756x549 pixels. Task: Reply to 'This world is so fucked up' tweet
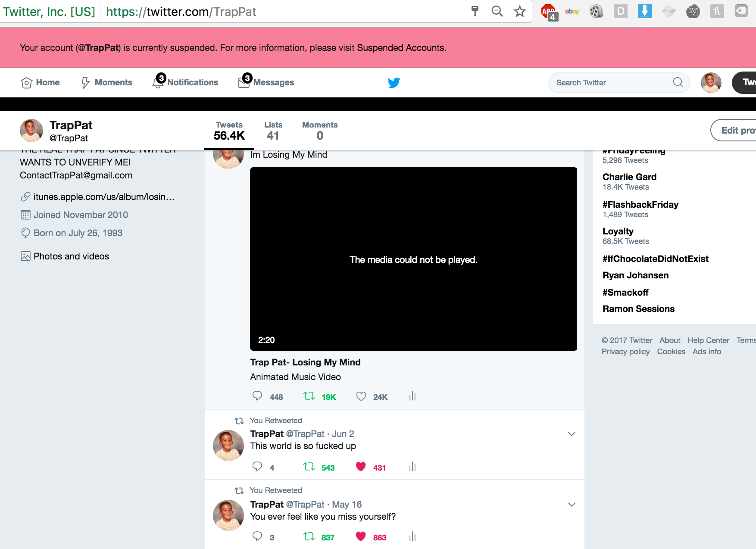257,467
